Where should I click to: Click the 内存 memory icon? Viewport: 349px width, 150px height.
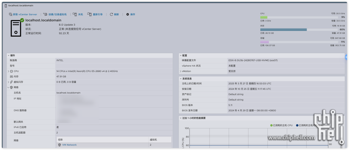[x=11, y=77]
